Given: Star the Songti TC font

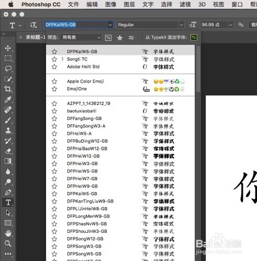Looking at the screenshot, I should (x=54, y=59).
